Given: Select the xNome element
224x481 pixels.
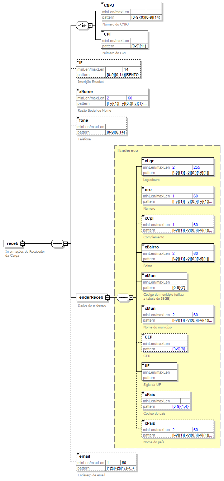Looking at the screenshot, I should point(112,97).
